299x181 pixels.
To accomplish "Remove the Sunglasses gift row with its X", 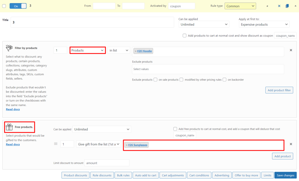I will click(291, 144).
